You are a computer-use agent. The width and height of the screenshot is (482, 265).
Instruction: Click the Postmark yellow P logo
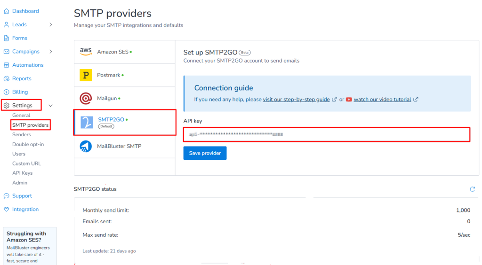(86, 75)
